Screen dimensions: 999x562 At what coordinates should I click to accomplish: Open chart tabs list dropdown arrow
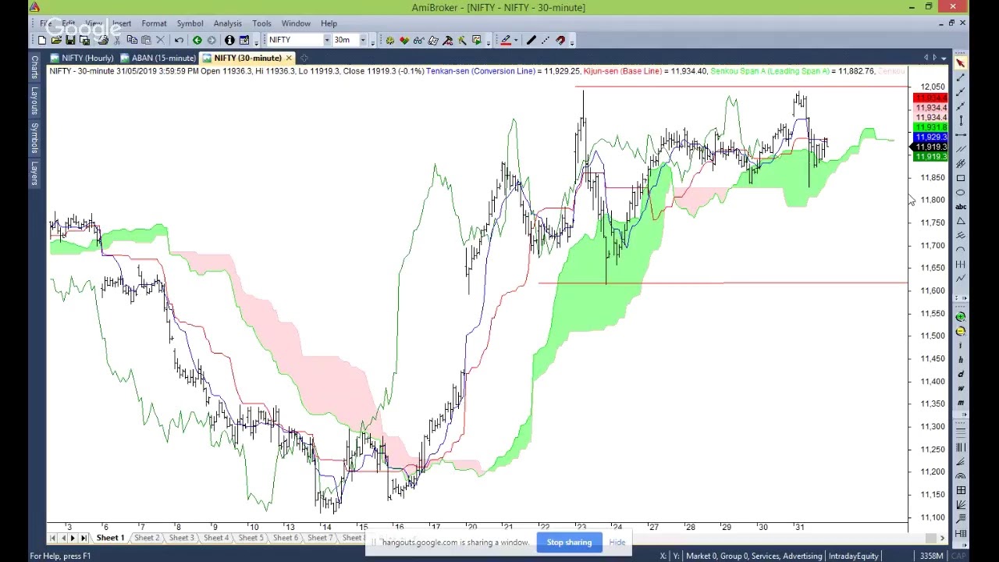(944, 58)
